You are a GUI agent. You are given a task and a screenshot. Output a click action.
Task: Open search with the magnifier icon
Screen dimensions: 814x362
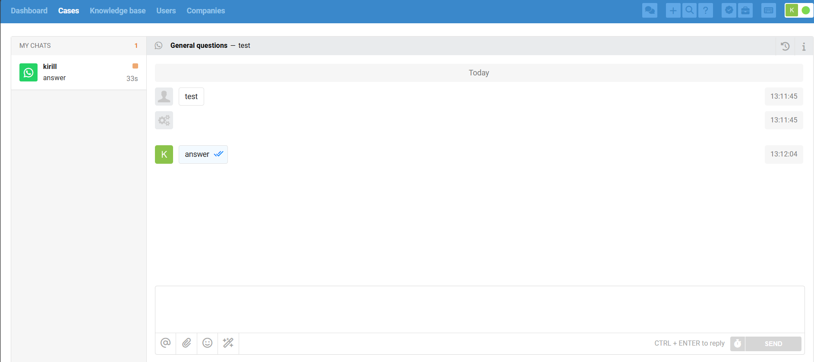click(689, 10)
